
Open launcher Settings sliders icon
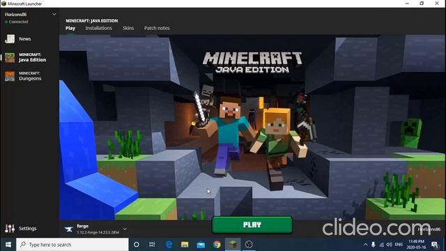click(x=10, y=228)
